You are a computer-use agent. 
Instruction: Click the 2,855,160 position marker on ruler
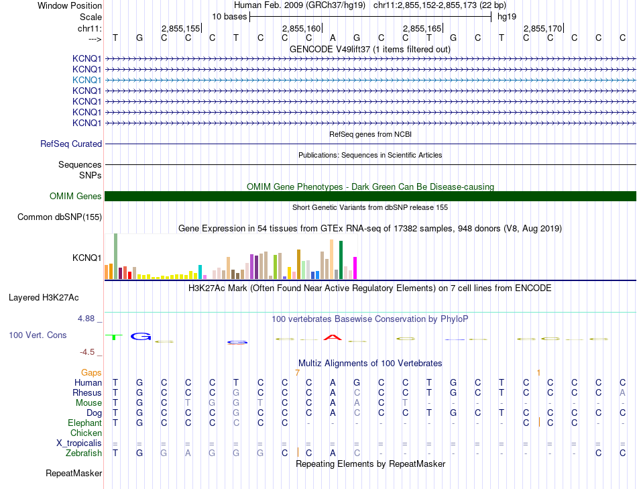click(301, 28)
